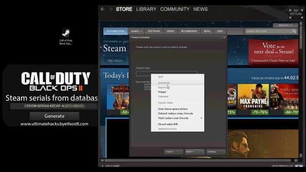Switch Steam to Big Picture mode
This screenshot has height=172, width=306.
(296, 14)
